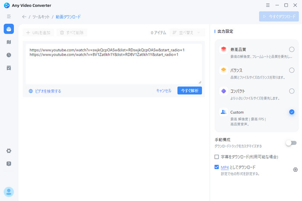The height and width of the screenshot is (201, 302).
Task: Click the 0 アイテム count label
Action: pos(158,33)
